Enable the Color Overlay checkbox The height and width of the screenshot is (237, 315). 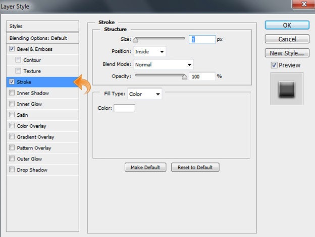pos(12,126)
